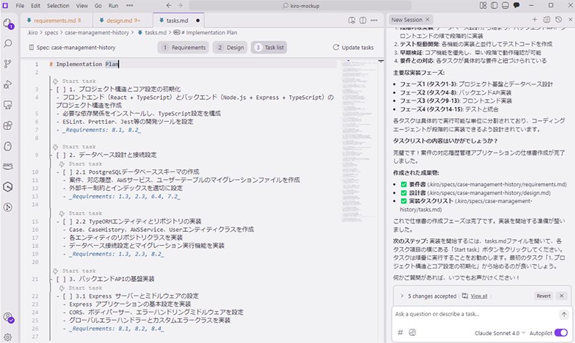
Task: Check the box for task 3 バックエンドAPI
Action: (x=61, y=279)
